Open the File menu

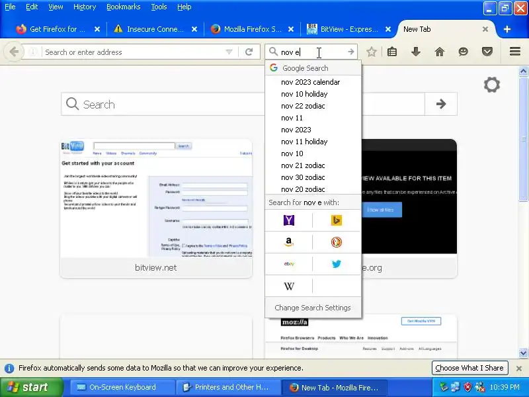[10, 7]
